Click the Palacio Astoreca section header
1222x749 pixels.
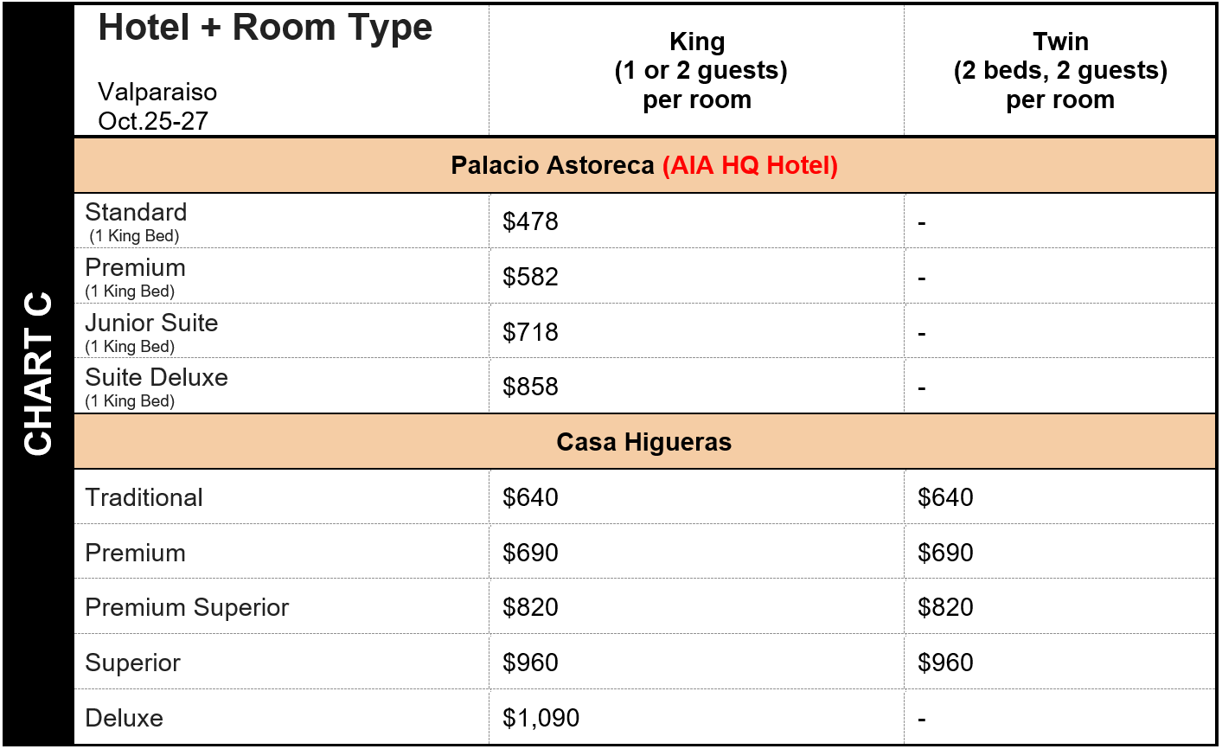point(644,165)
